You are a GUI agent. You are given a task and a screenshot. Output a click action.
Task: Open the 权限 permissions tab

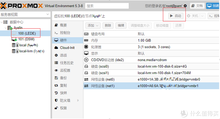pyautogui.click(x=68, y=108)
